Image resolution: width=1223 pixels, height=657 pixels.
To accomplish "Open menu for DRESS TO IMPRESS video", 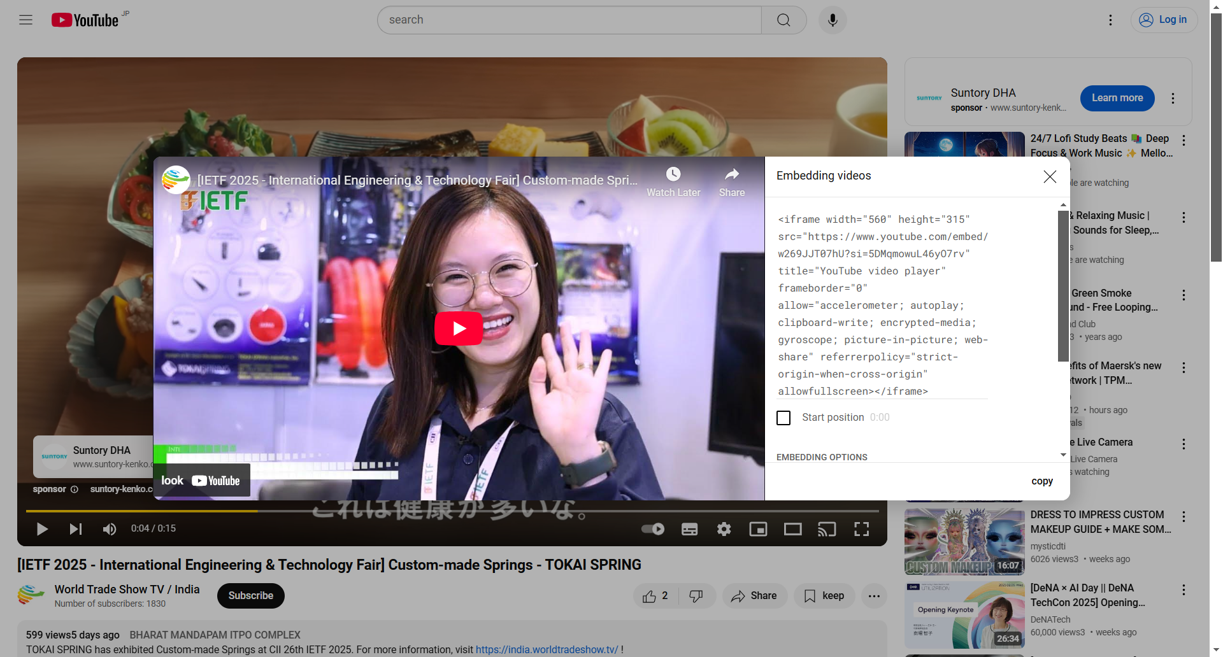I will [x=1184, y=517].
